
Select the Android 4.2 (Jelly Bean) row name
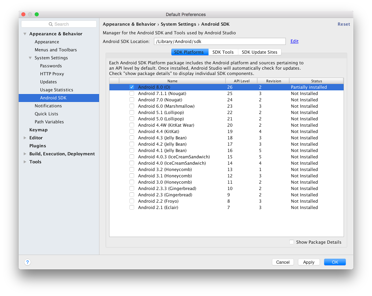pyautogui.click(x=162, y=144)
